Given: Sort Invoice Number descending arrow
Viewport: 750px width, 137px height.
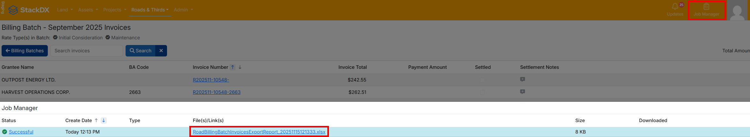Looking at the screenshot, I should point(240,67).
